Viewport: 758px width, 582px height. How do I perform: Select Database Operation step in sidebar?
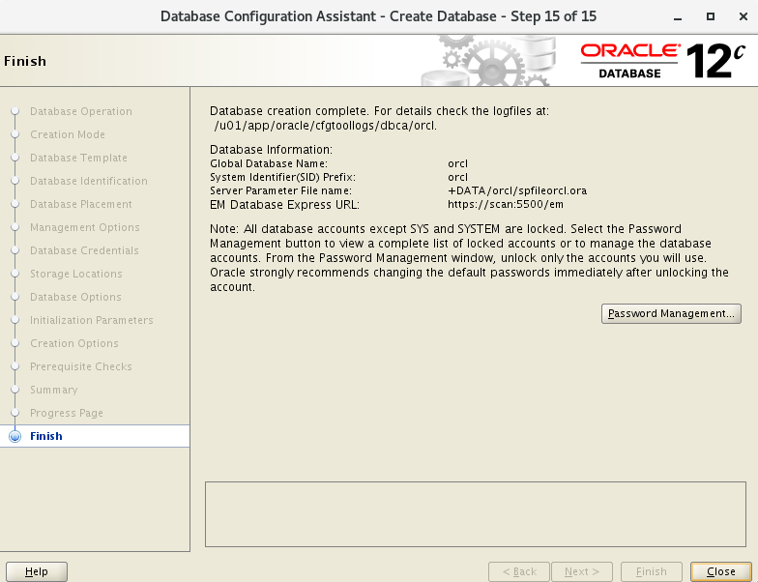[81, 111]
